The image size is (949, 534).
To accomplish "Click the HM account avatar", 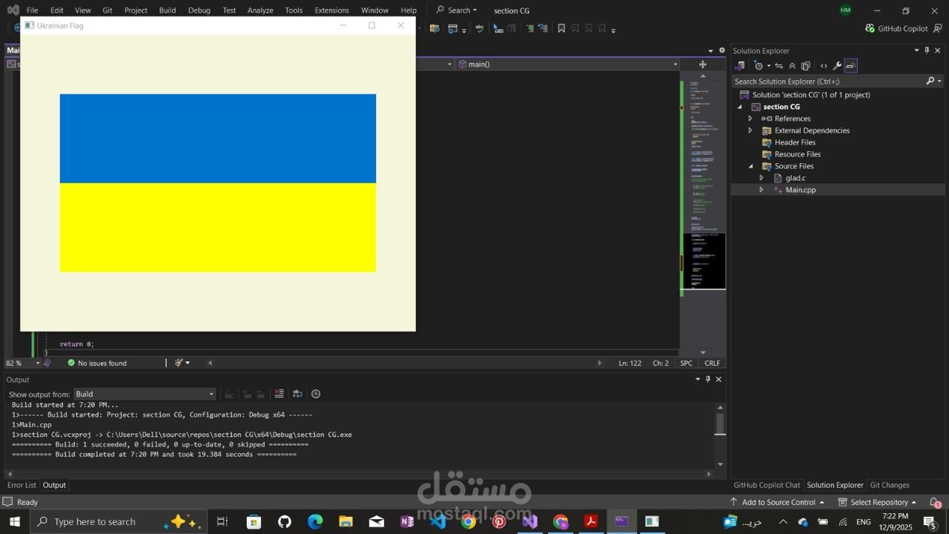I will point(845,10).
